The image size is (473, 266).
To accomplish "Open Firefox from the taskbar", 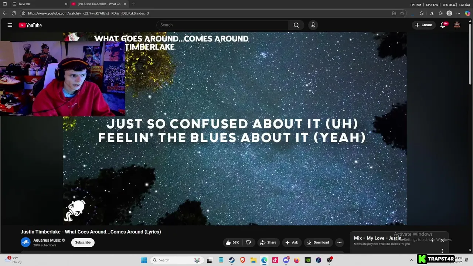I will [x=297, y=260].
